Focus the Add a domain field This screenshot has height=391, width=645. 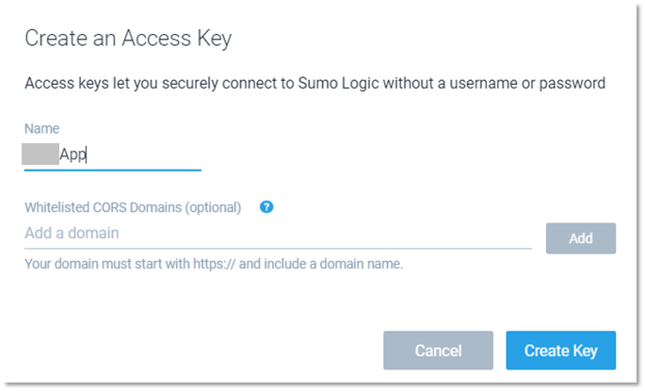[278, 233]
